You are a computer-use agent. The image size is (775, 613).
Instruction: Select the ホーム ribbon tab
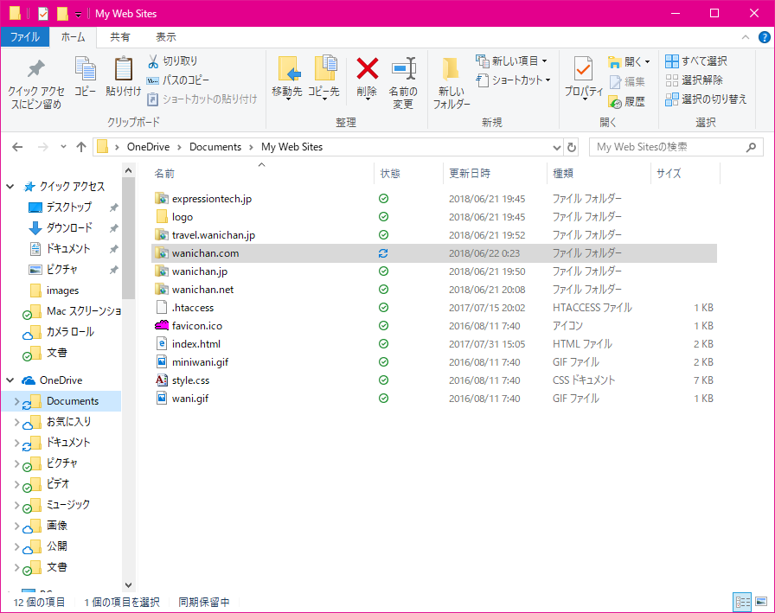[x=74, y=37]
